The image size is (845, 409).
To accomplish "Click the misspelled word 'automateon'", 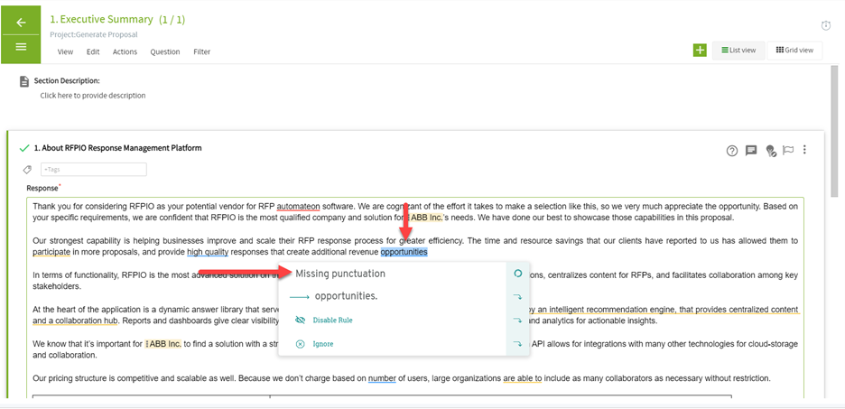I will click(x=298, y=206).
